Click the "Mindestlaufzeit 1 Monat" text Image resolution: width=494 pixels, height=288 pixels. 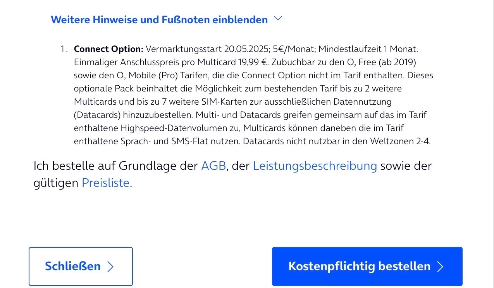(368, 49)
